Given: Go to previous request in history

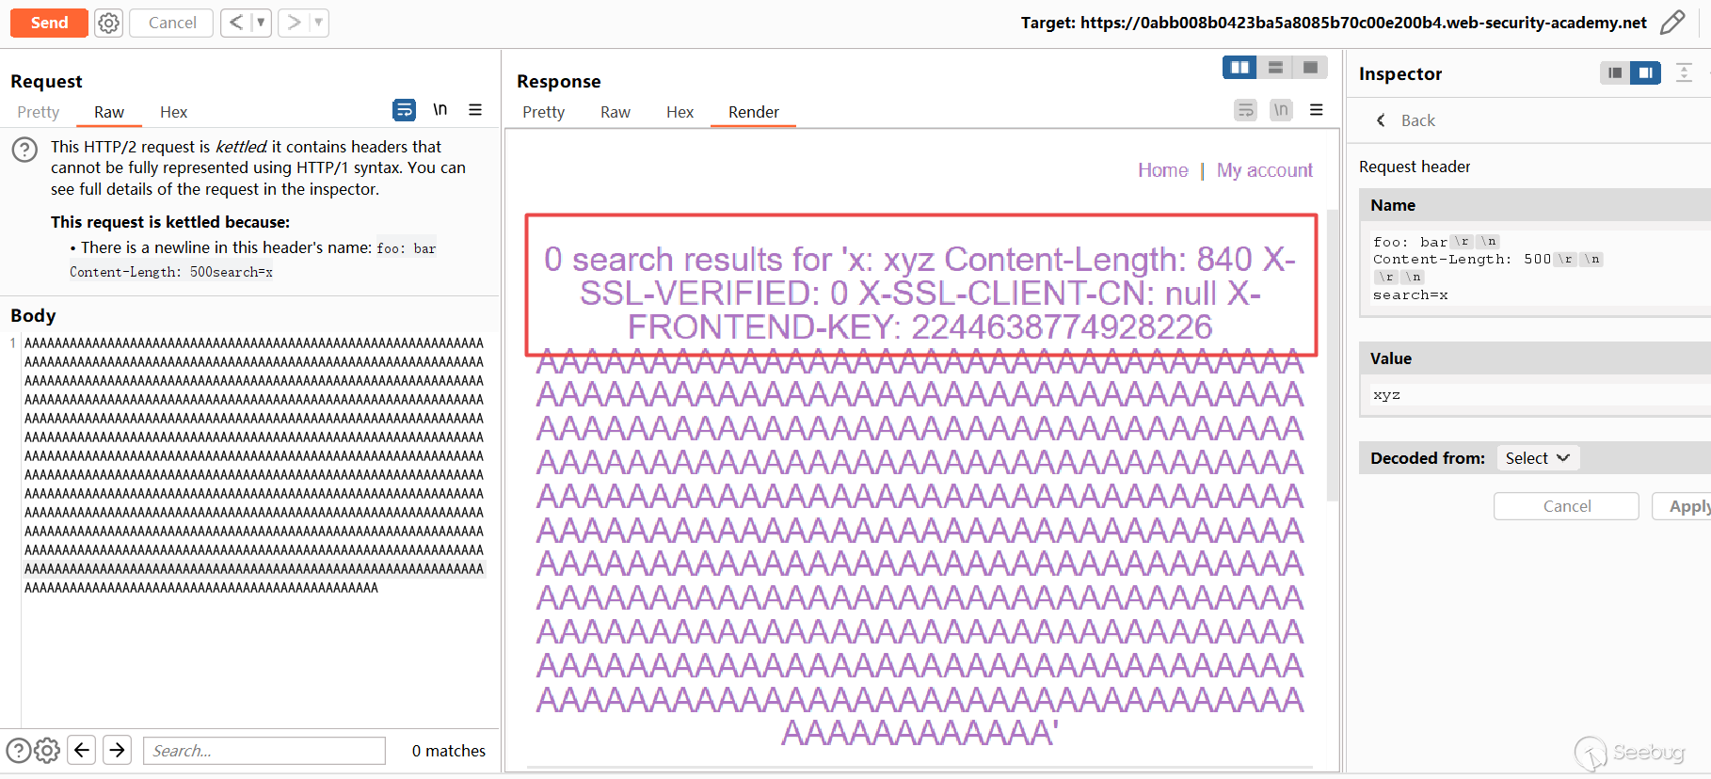Looking at the screenshot, I should (236, 23).
